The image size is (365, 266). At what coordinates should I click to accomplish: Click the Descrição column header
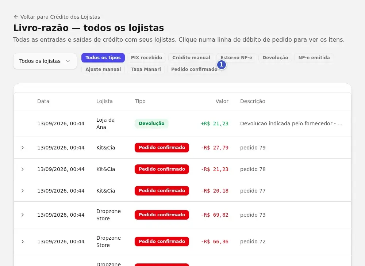[x=253, y=101]
